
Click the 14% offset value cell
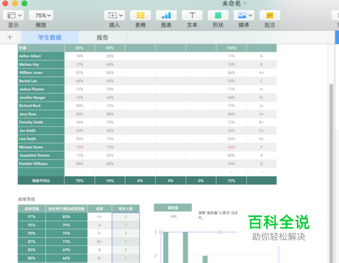coord(173,216)
